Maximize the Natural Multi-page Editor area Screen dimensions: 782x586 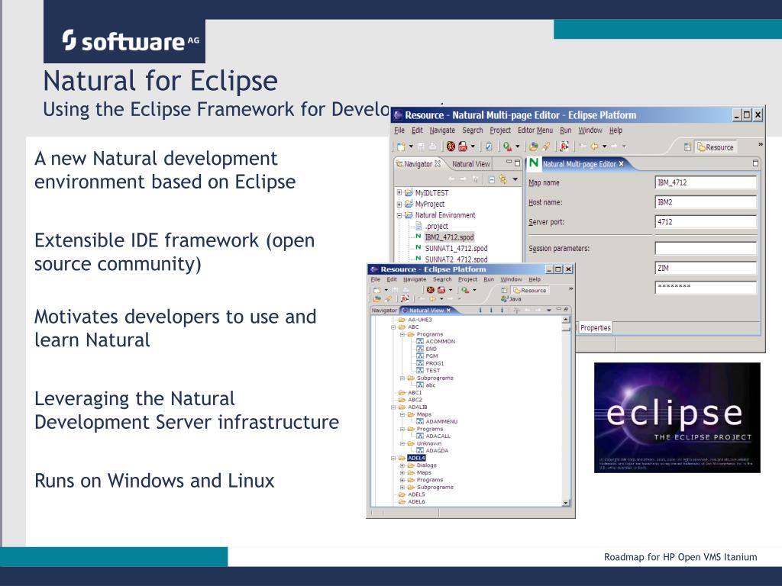point(755,163)
